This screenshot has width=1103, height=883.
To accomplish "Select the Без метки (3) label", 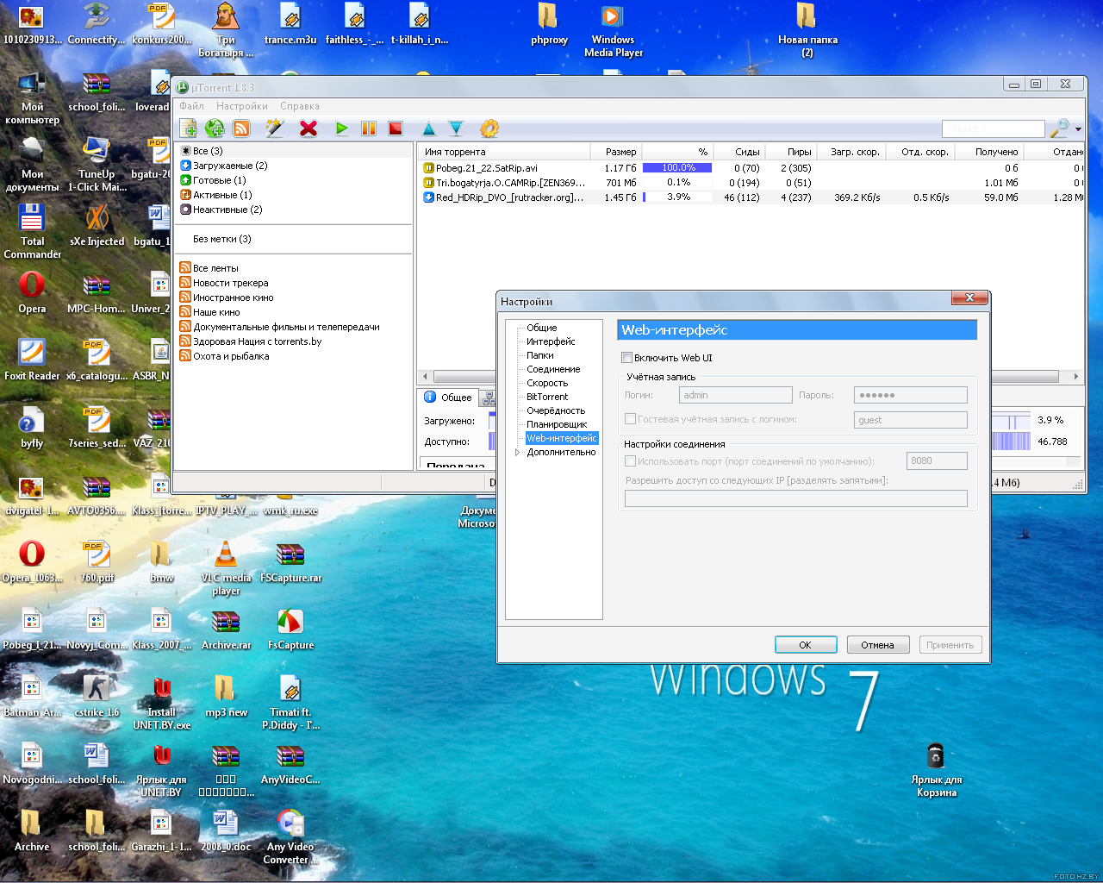I will 222,239.
